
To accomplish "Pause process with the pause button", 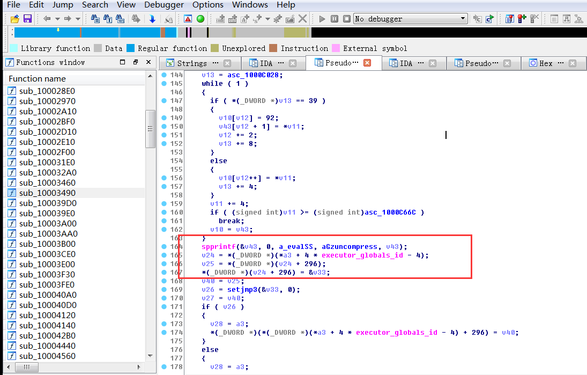I will pyautogui.click(x=335, y=19).
